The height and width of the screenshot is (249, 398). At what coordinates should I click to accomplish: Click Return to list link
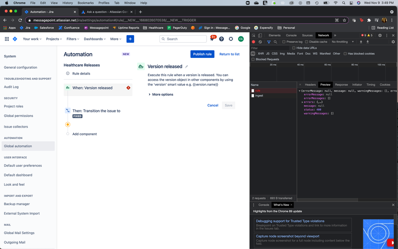click(x=229, y=54)
